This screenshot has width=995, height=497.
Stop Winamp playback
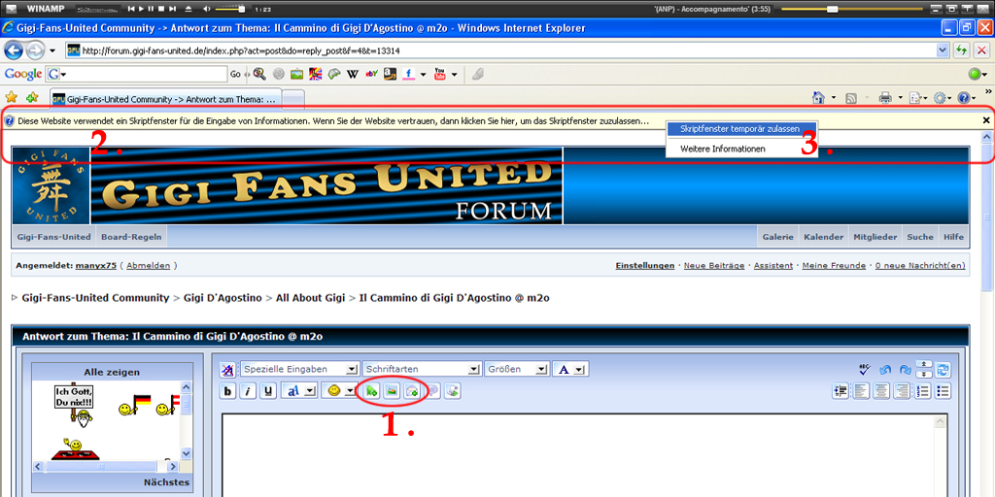coord(162,9)
